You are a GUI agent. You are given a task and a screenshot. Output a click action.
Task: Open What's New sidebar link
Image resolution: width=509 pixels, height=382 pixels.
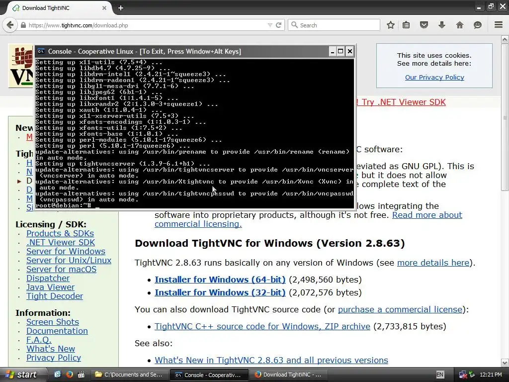(51, 349)
